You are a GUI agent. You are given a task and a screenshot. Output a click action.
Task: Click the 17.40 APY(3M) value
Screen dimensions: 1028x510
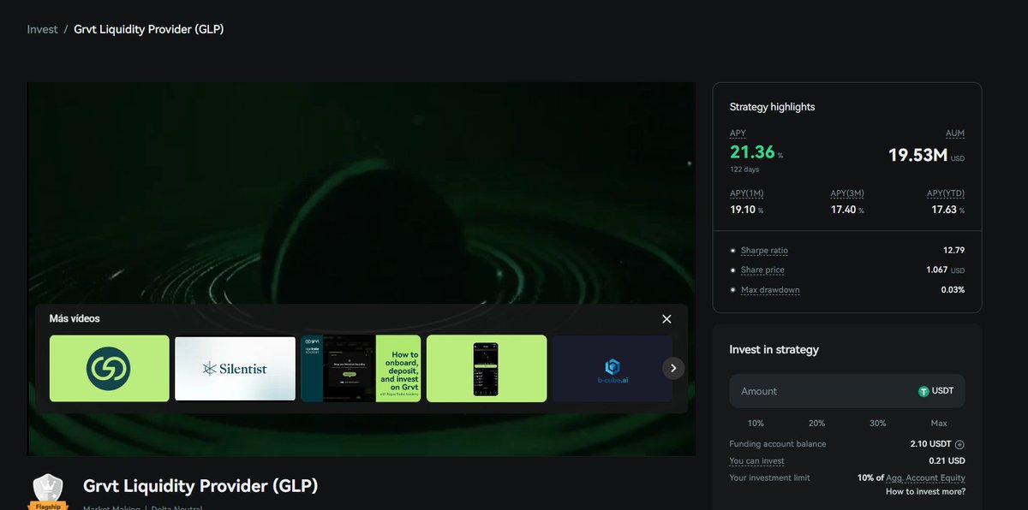[x=844, y=209]
